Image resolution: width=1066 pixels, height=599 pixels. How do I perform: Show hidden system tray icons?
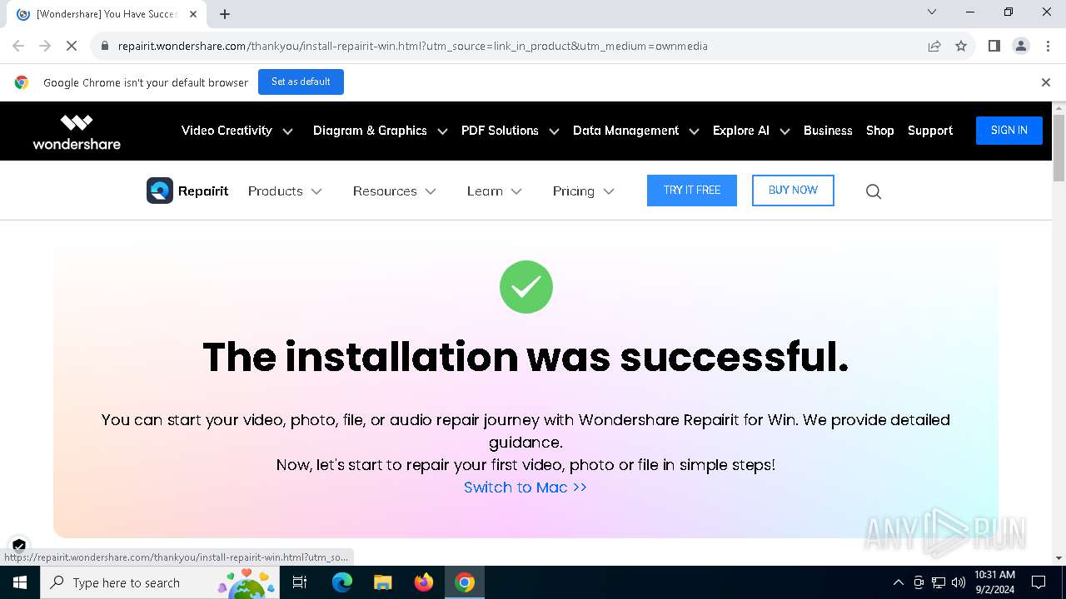click(x=898, y=582)
